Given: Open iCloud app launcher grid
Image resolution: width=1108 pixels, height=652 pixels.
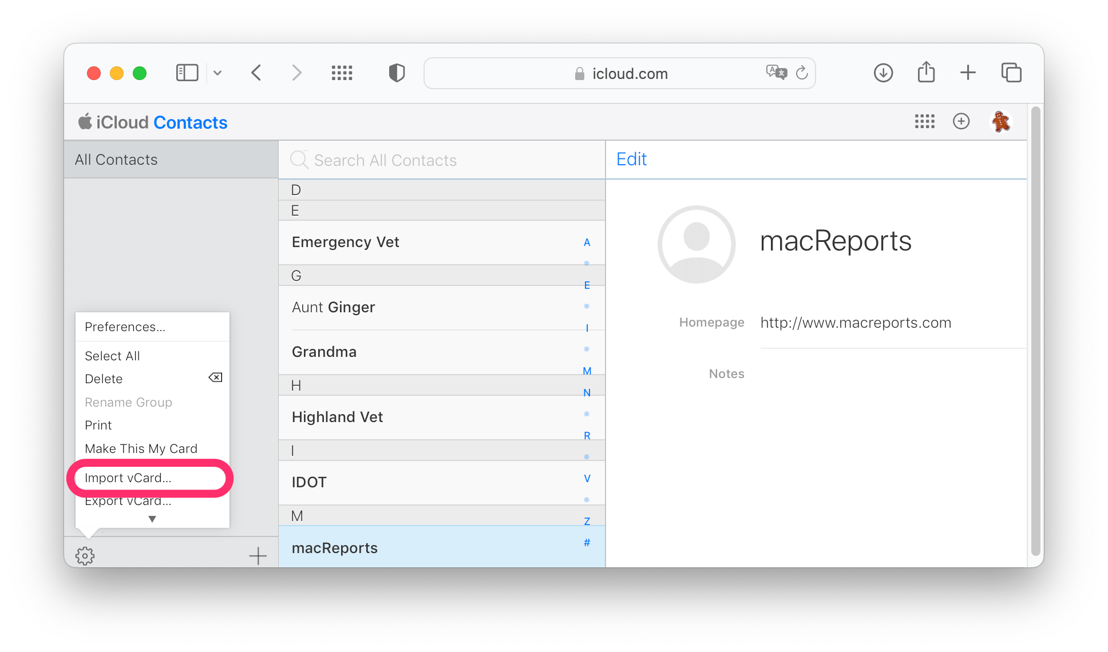Looking at the screenshot, I should (924, 121).
